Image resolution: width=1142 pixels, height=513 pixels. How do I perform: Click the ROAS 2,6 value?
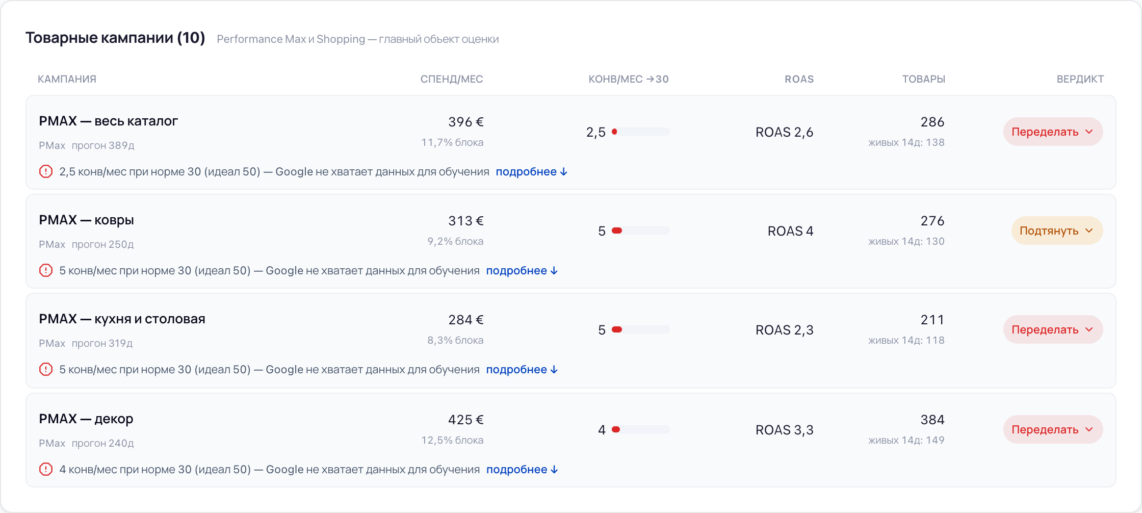tap(785, 132)
